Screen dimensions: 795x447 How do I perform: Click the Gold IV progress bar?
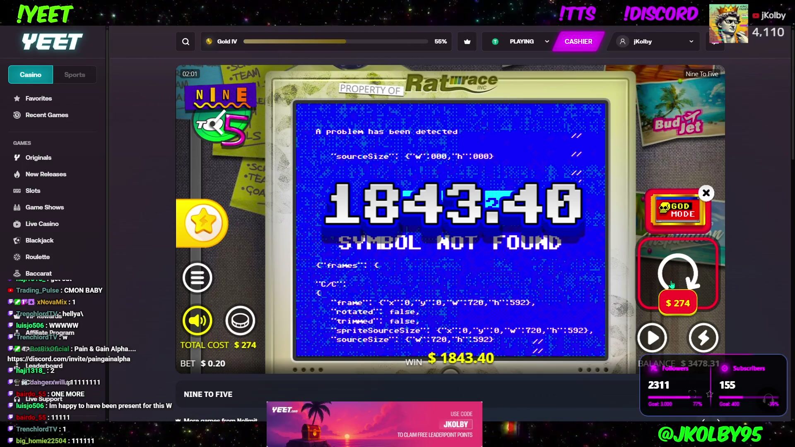tap(335, 41)
